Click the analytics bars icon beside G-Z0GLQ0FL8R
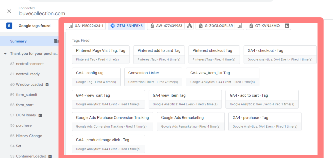The image size is (333, 158). tap(240, 26)
